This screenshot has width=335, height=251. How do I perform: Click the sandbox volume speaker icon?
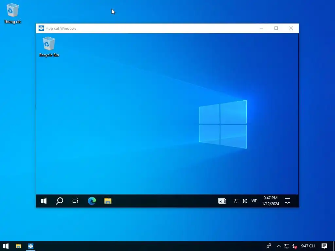pos(244,201)
